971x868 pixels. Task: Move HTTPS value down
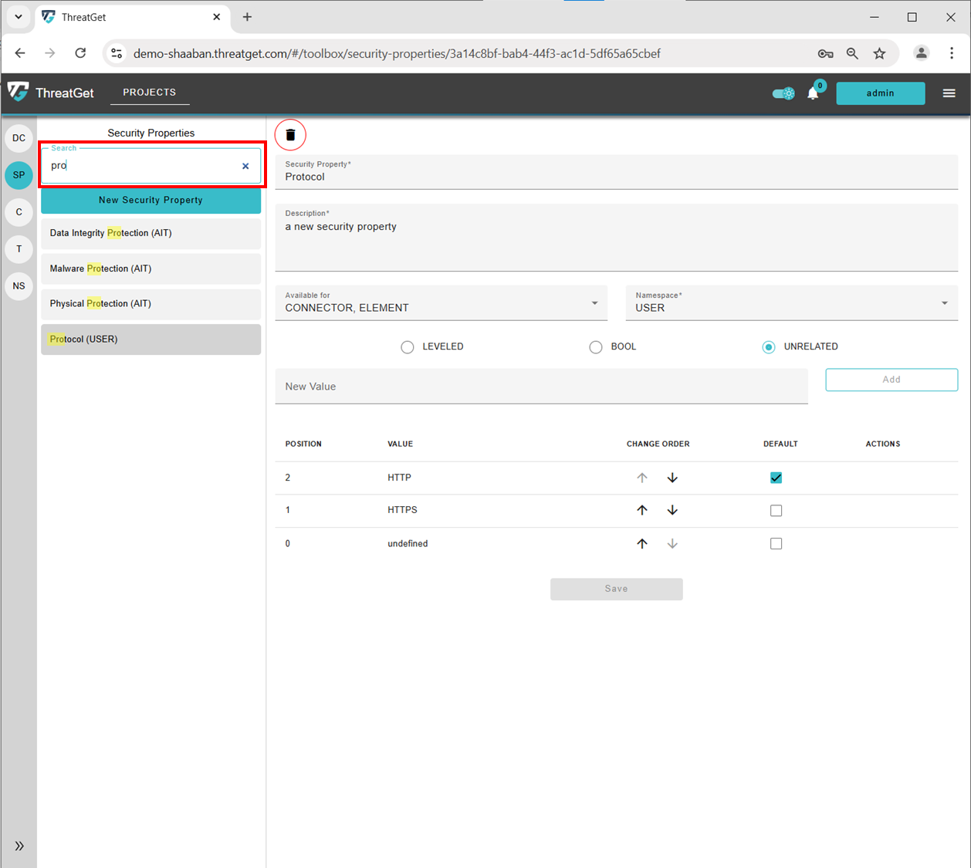[x=672, y=510]
